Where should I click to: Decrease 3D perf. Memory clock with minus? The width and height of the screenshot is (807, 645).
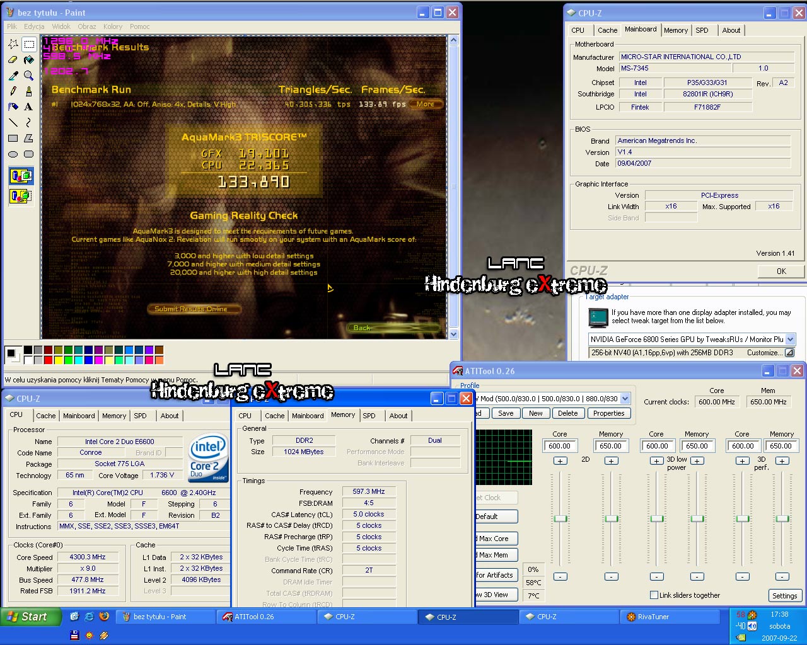click(x=782, y=576)
